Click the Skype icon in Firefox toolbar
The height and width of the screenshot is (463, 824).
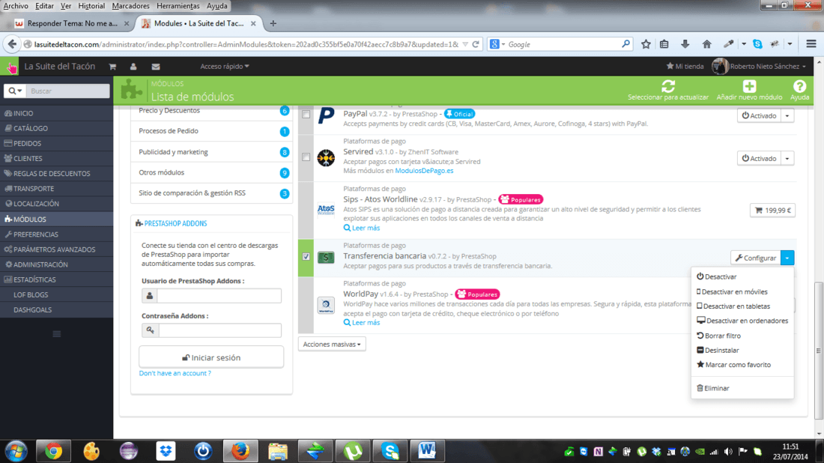[x=757, y=44]
